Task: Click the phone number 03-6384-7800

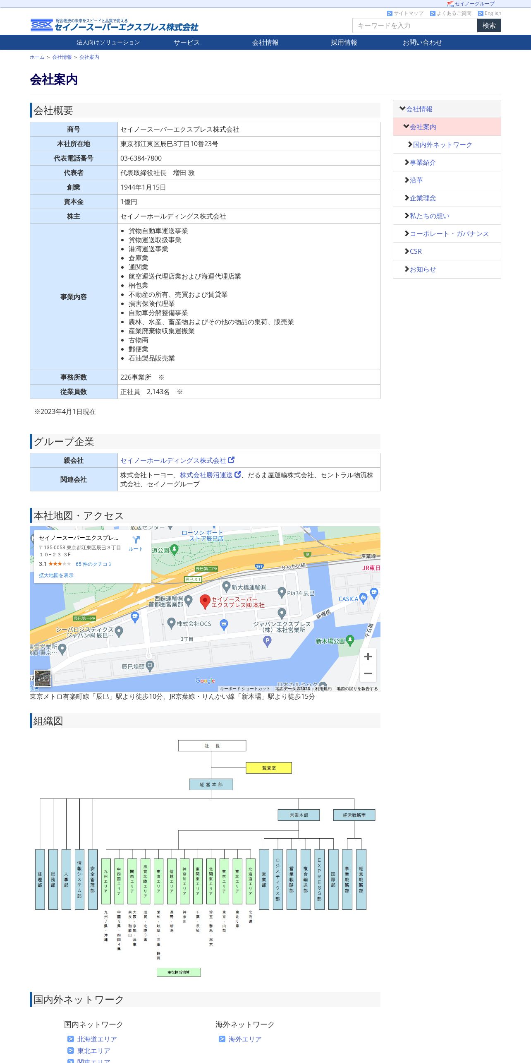Action: 141,158
